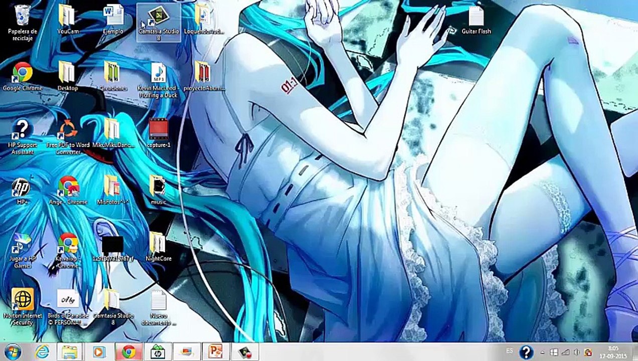The width and height of the screenshot is (638, 361).
Task: Launch the Free PDF to Word Converter
Action: point(68,136)
